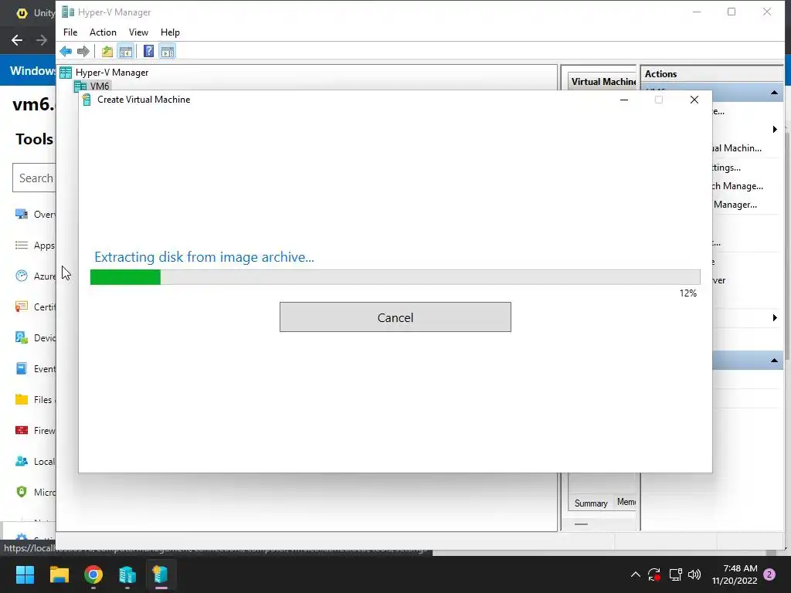This screenshot has width=791, height=593.
Task: Switch to Hyper-V Manager taskbar icon
Action: click(x=127, y=574)
